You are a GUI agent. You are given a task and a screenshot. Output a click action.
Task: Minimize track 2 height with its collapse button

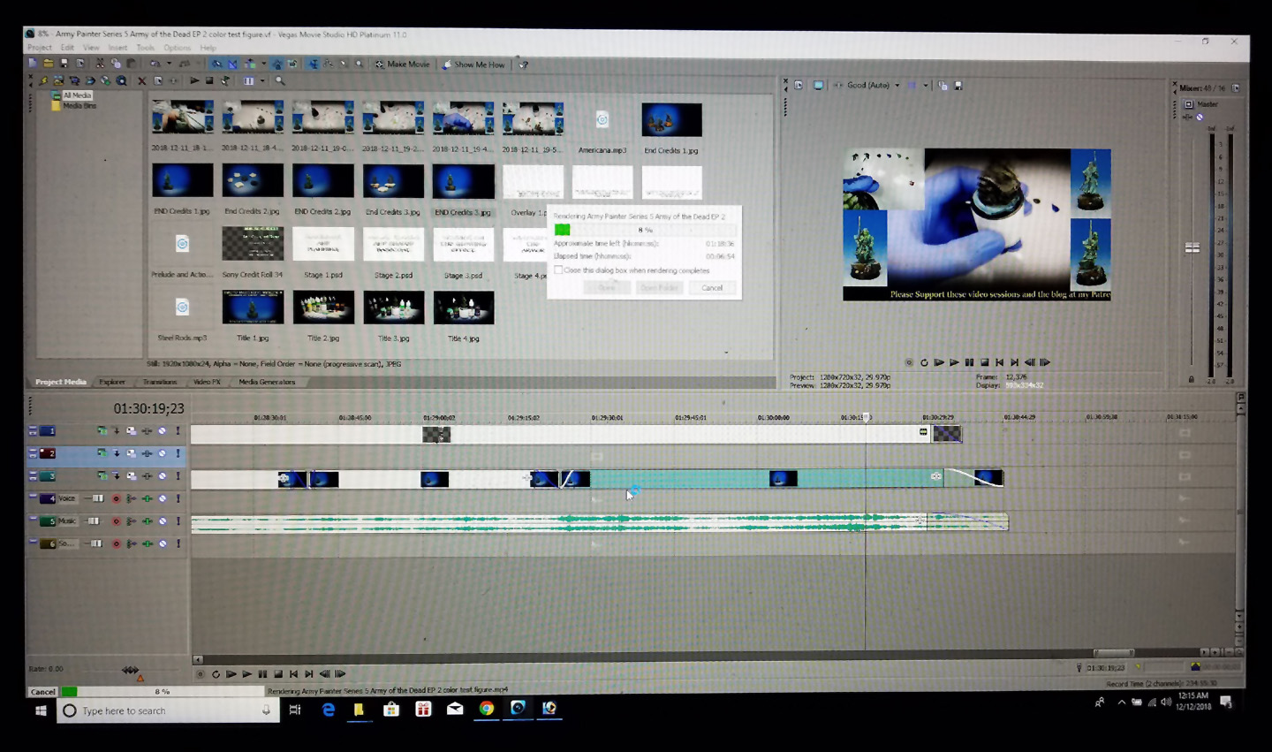pos(33,450)
